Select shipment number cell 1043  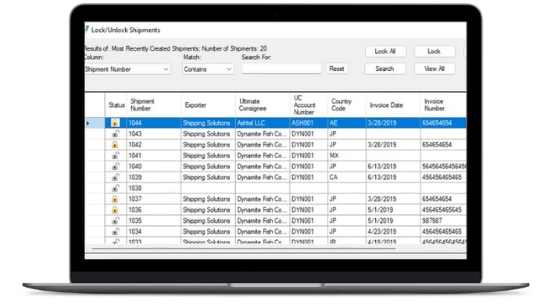(153, 133)
